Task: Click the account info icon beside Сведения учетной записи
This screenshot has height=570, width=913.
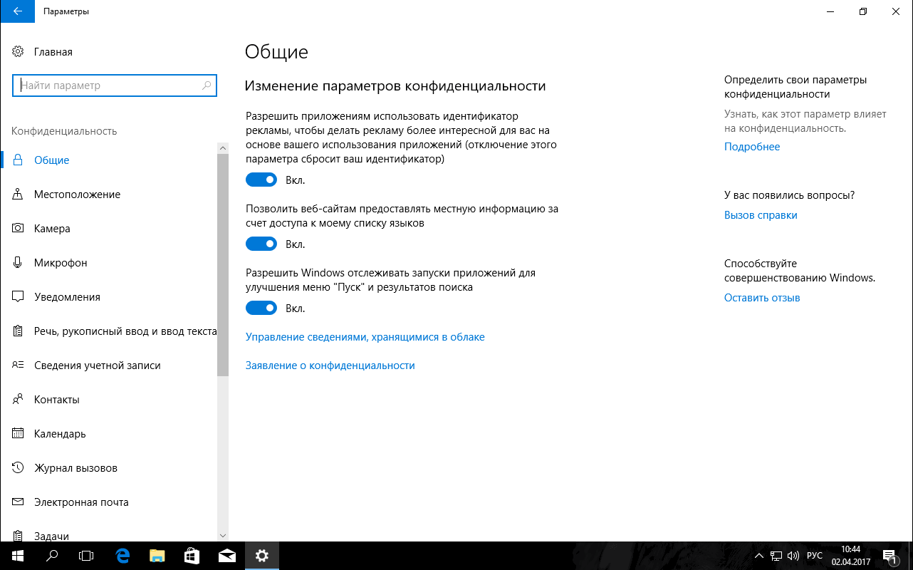Action: [x=19, y=366]
